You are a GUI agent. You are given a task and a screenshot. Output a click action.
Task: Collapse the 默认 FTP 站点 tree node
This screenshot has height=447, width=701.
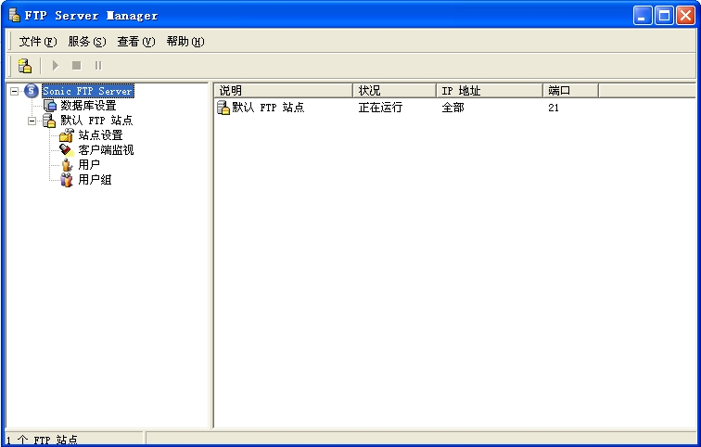(x=32, y=121)
